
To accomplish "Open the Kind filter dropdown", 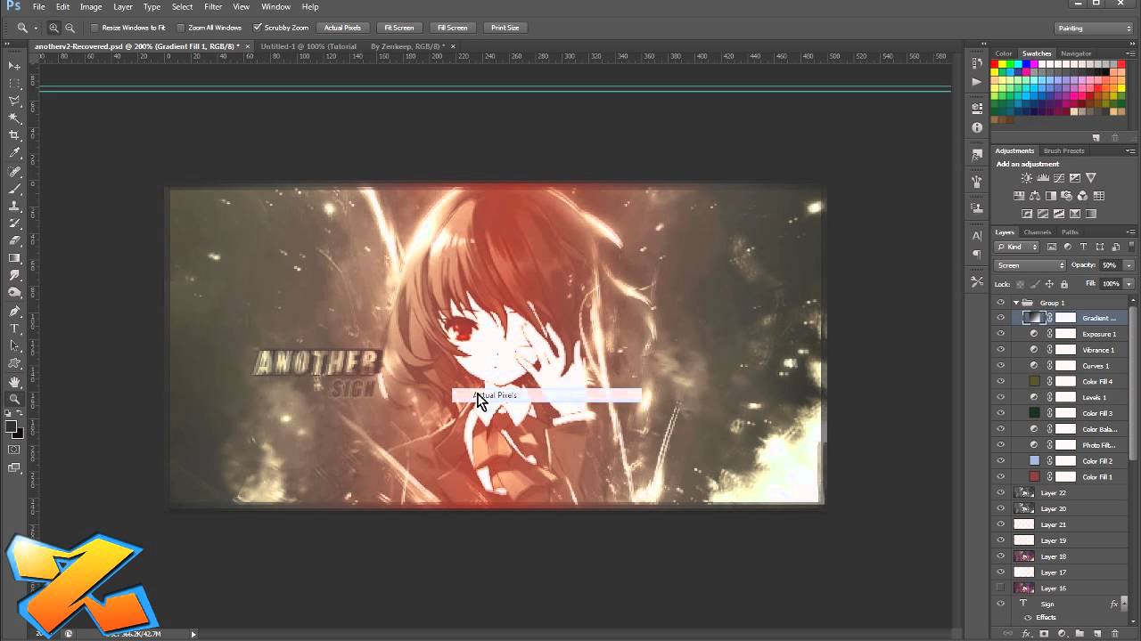I will pyautogui.click(x=1017, y=247).
